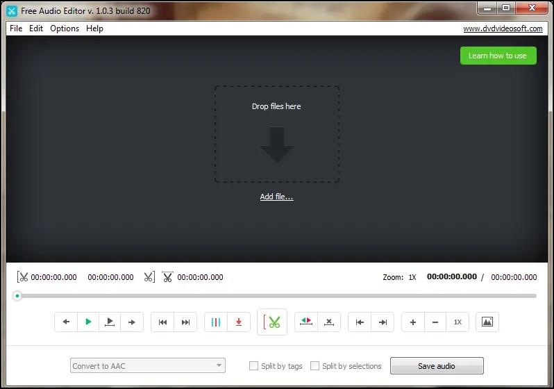Viewport: 554px width, 389px height.
Task: Open the Help menu
Action: [94, 28]
